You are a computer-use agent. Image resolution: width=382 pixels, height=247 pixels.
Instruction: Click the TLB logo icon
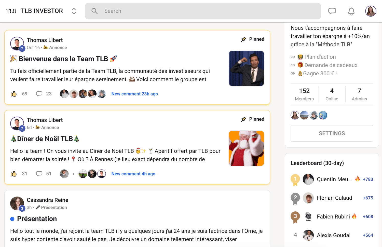point(11,11)
